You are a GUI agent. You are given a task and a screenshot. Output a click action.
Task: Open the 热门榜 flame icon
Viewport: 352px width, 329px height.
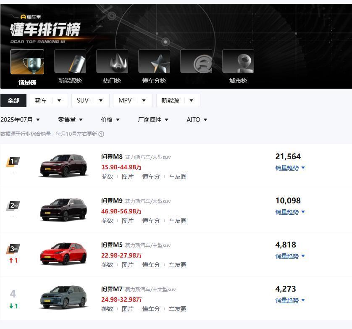pos(112,61)
